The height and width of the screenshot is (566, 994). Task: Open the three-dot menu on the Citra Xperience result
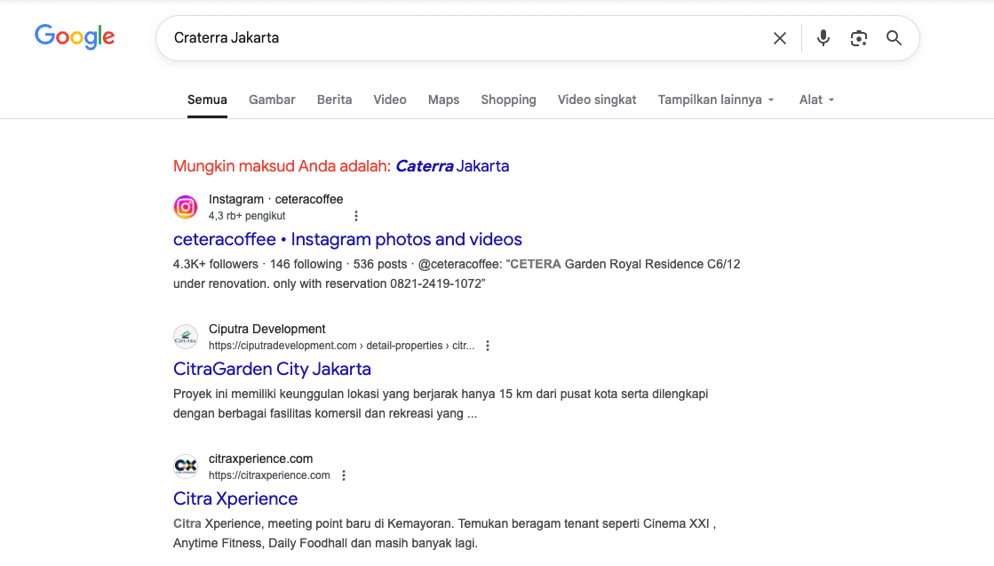tap(344, 474)
